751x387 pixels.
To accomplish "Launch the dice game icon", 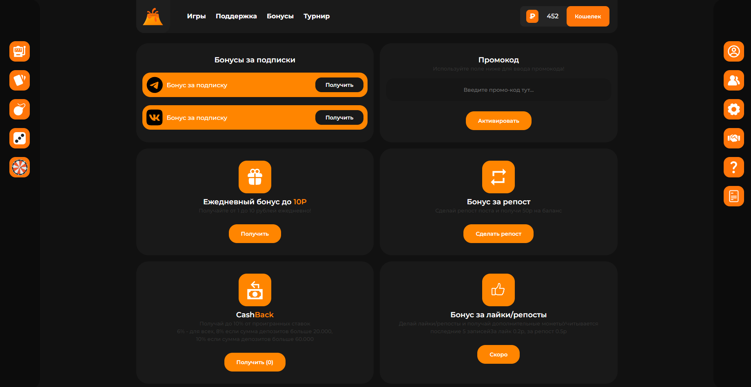I will pos(20,138).
